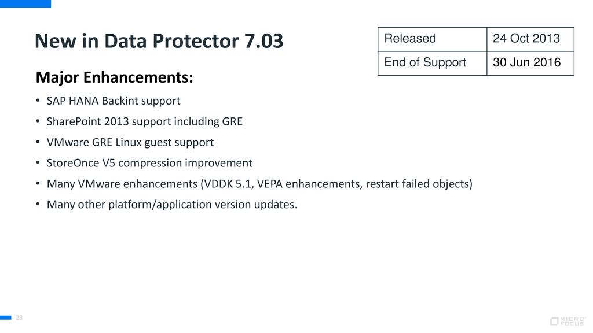Select the End of Support cell
Screen dimensions: 593x333
pyautogui.click(x=432, y=63)
